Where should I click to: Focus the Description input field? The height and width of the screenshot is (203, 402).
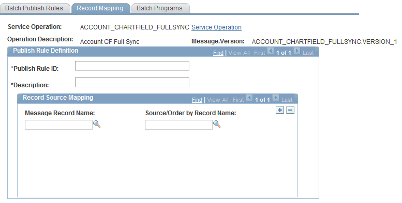pyautogui.click(x=132, y=83)
